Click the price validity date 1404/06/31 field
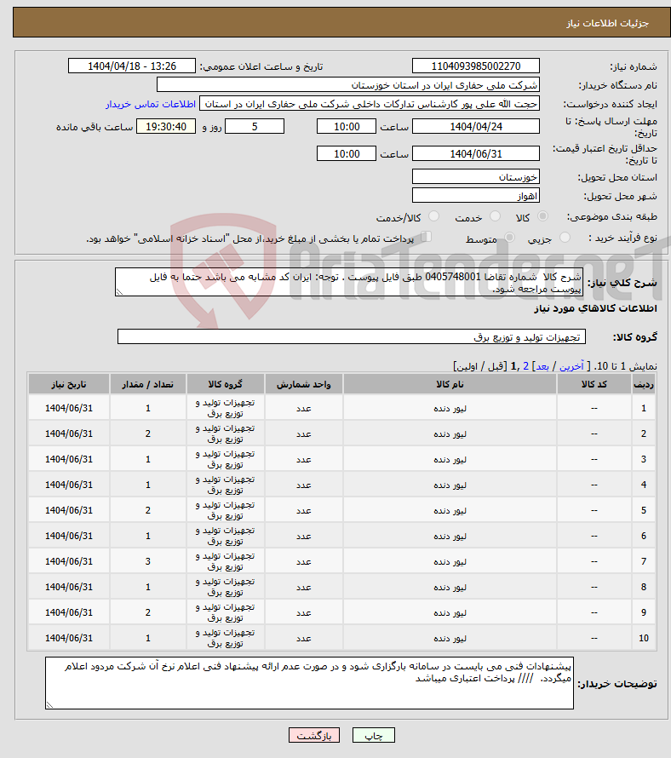The height and width of the screenshot is (758, 671). [476, 153]
